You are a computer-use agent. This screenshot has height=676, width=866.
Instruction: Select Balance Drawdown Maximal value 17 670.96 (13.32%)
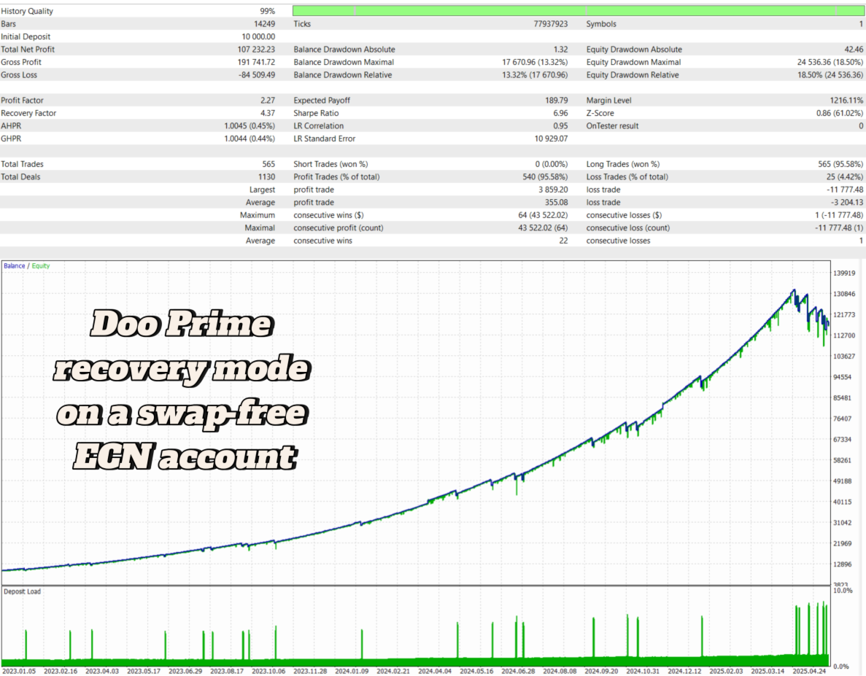pos(535,62)
